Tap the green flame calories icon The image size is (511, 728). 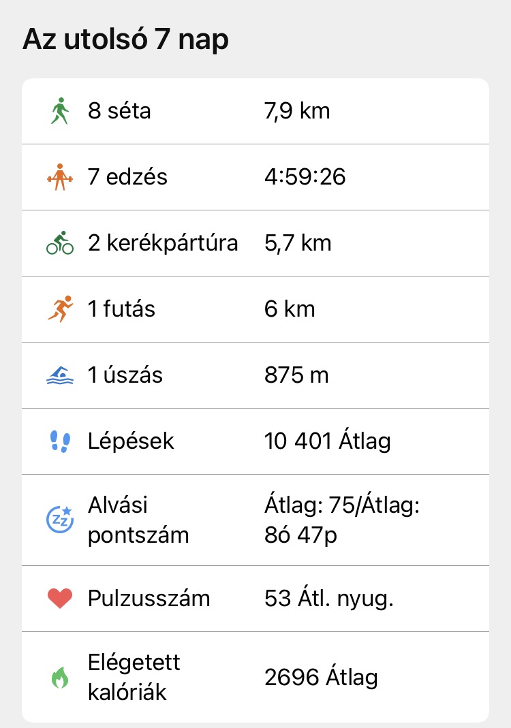coord(60,677)
